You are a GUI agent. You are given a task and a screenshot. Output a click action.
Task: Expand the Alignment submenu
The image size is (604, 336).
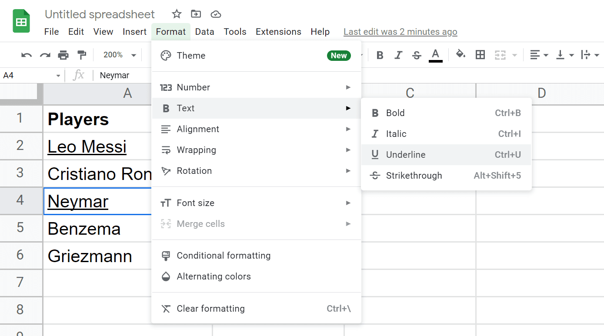(x=256, y=129)
